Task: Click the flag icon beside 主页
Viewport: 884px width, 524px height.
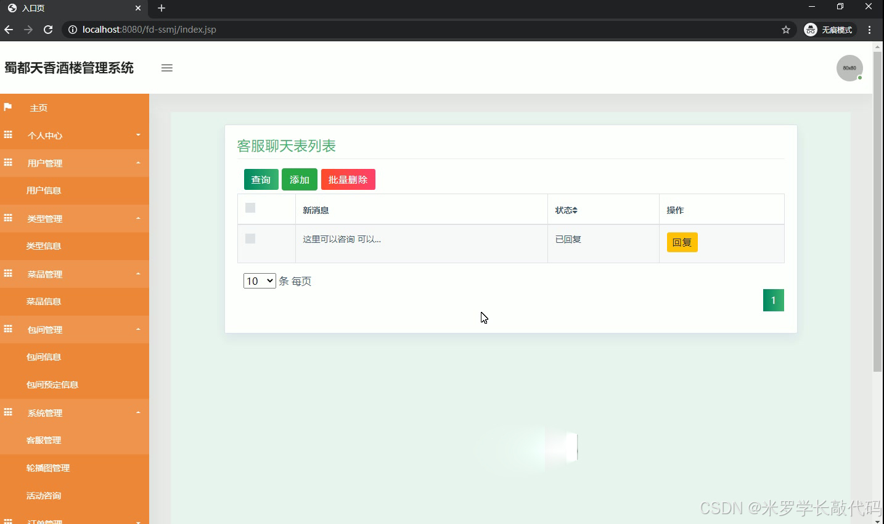Action: click(8, 107)
